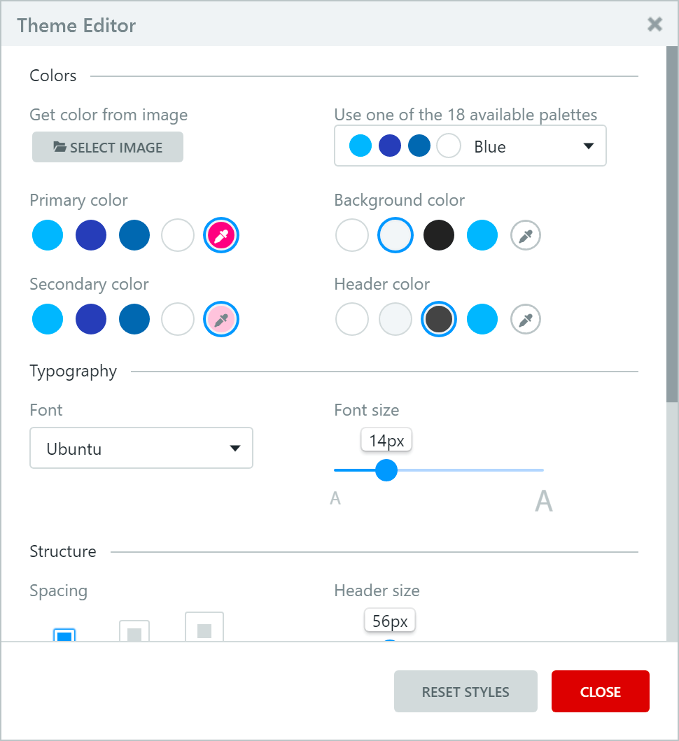Select the white primary color swatch
Image resolution: width=679 pixels, height=741 pixels.
click(x=177, y=235)
